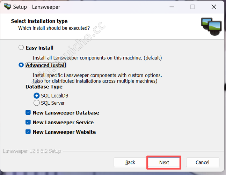Toggle the New Lansweeper Service checkbox

(28, 122)
